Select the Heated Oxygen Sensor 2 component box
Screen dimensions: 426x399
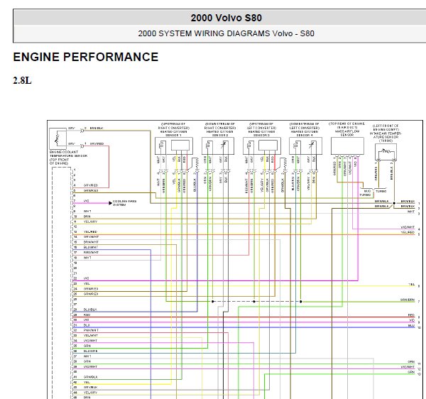(218, 146)
